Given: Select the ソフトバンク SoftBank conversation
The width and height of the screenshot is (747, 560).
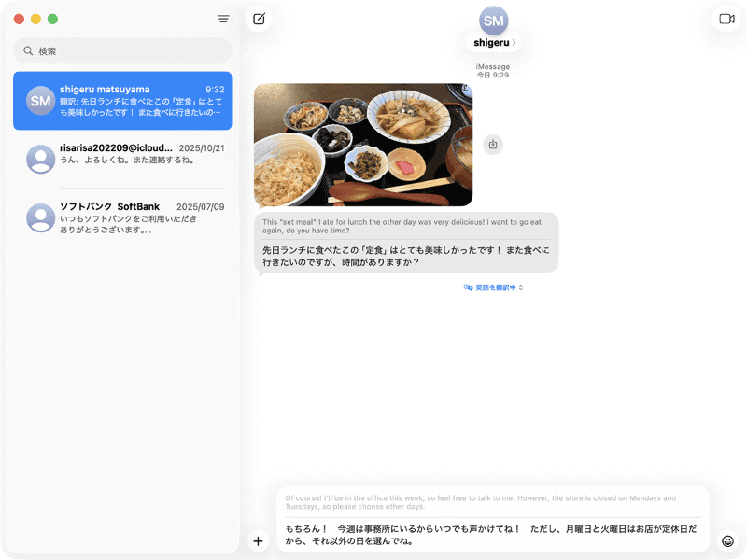Looking at the screenshot, I should pyautogui.click(x=121, y=215).
